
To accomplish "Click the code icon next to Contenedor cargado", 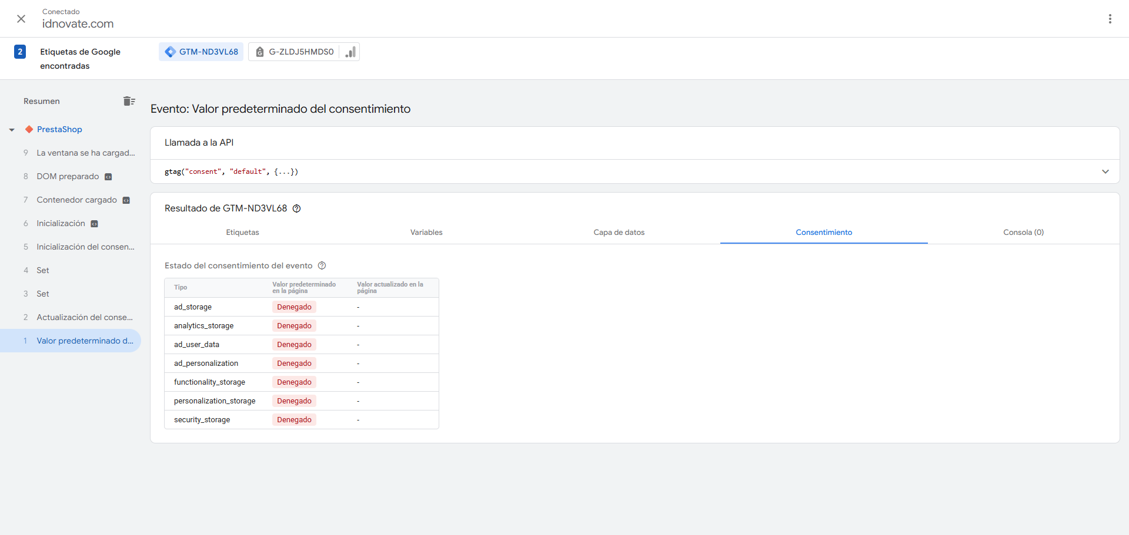I will (126, 200).
